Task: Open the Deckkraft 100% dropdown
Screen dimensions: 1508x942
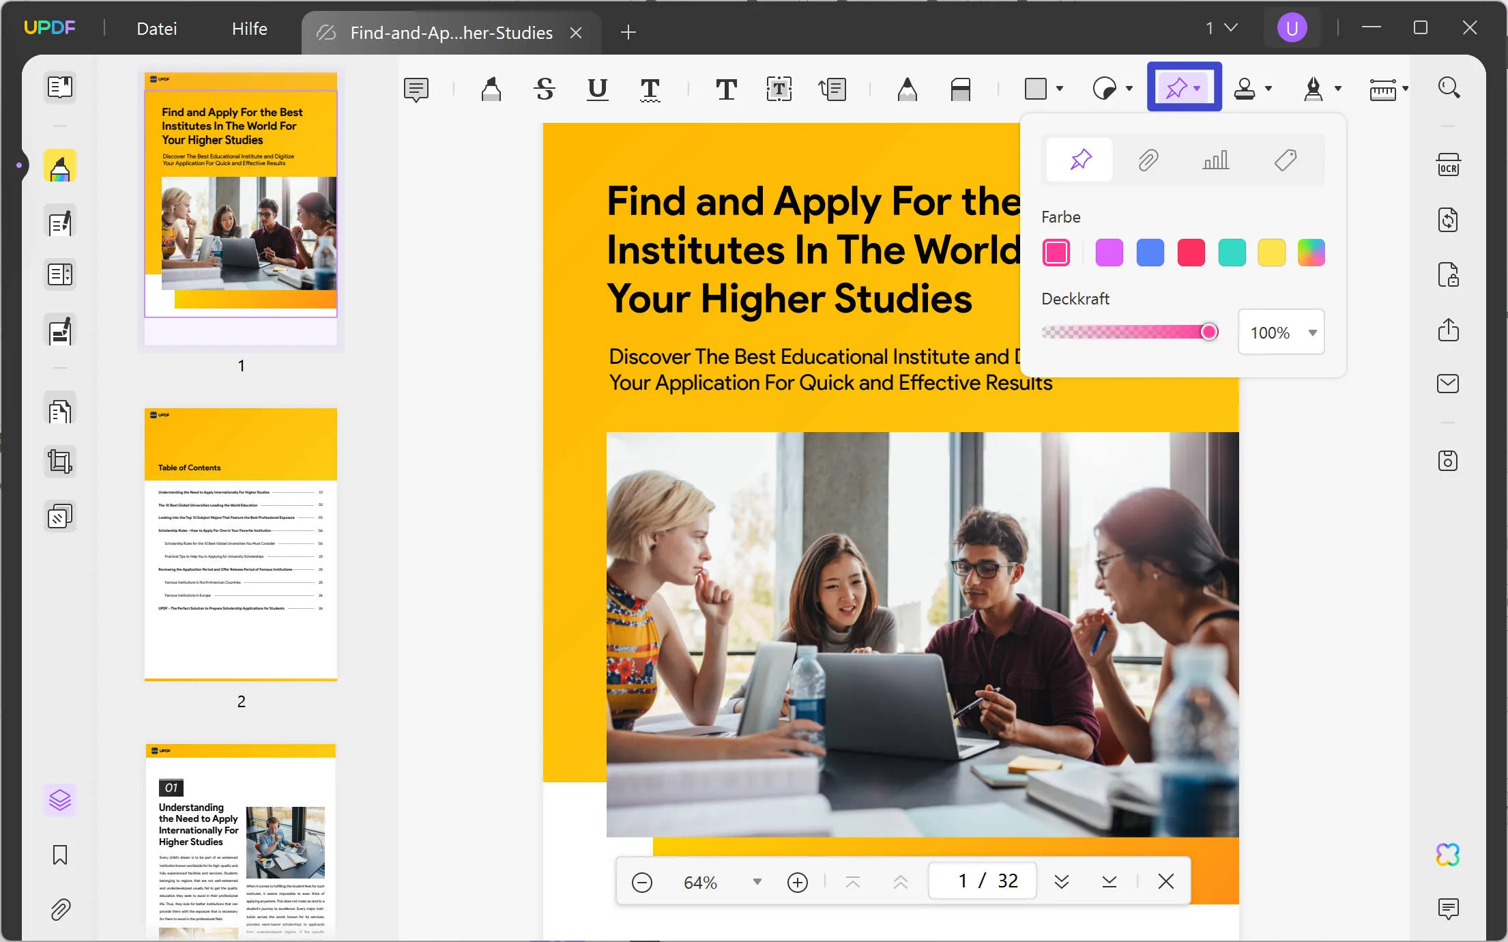Action: coord(1311,332)
